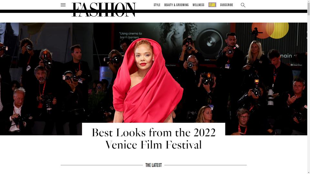
Task: Click The Latest section heading
Action: pyautogui.click(x=154, y=165)
